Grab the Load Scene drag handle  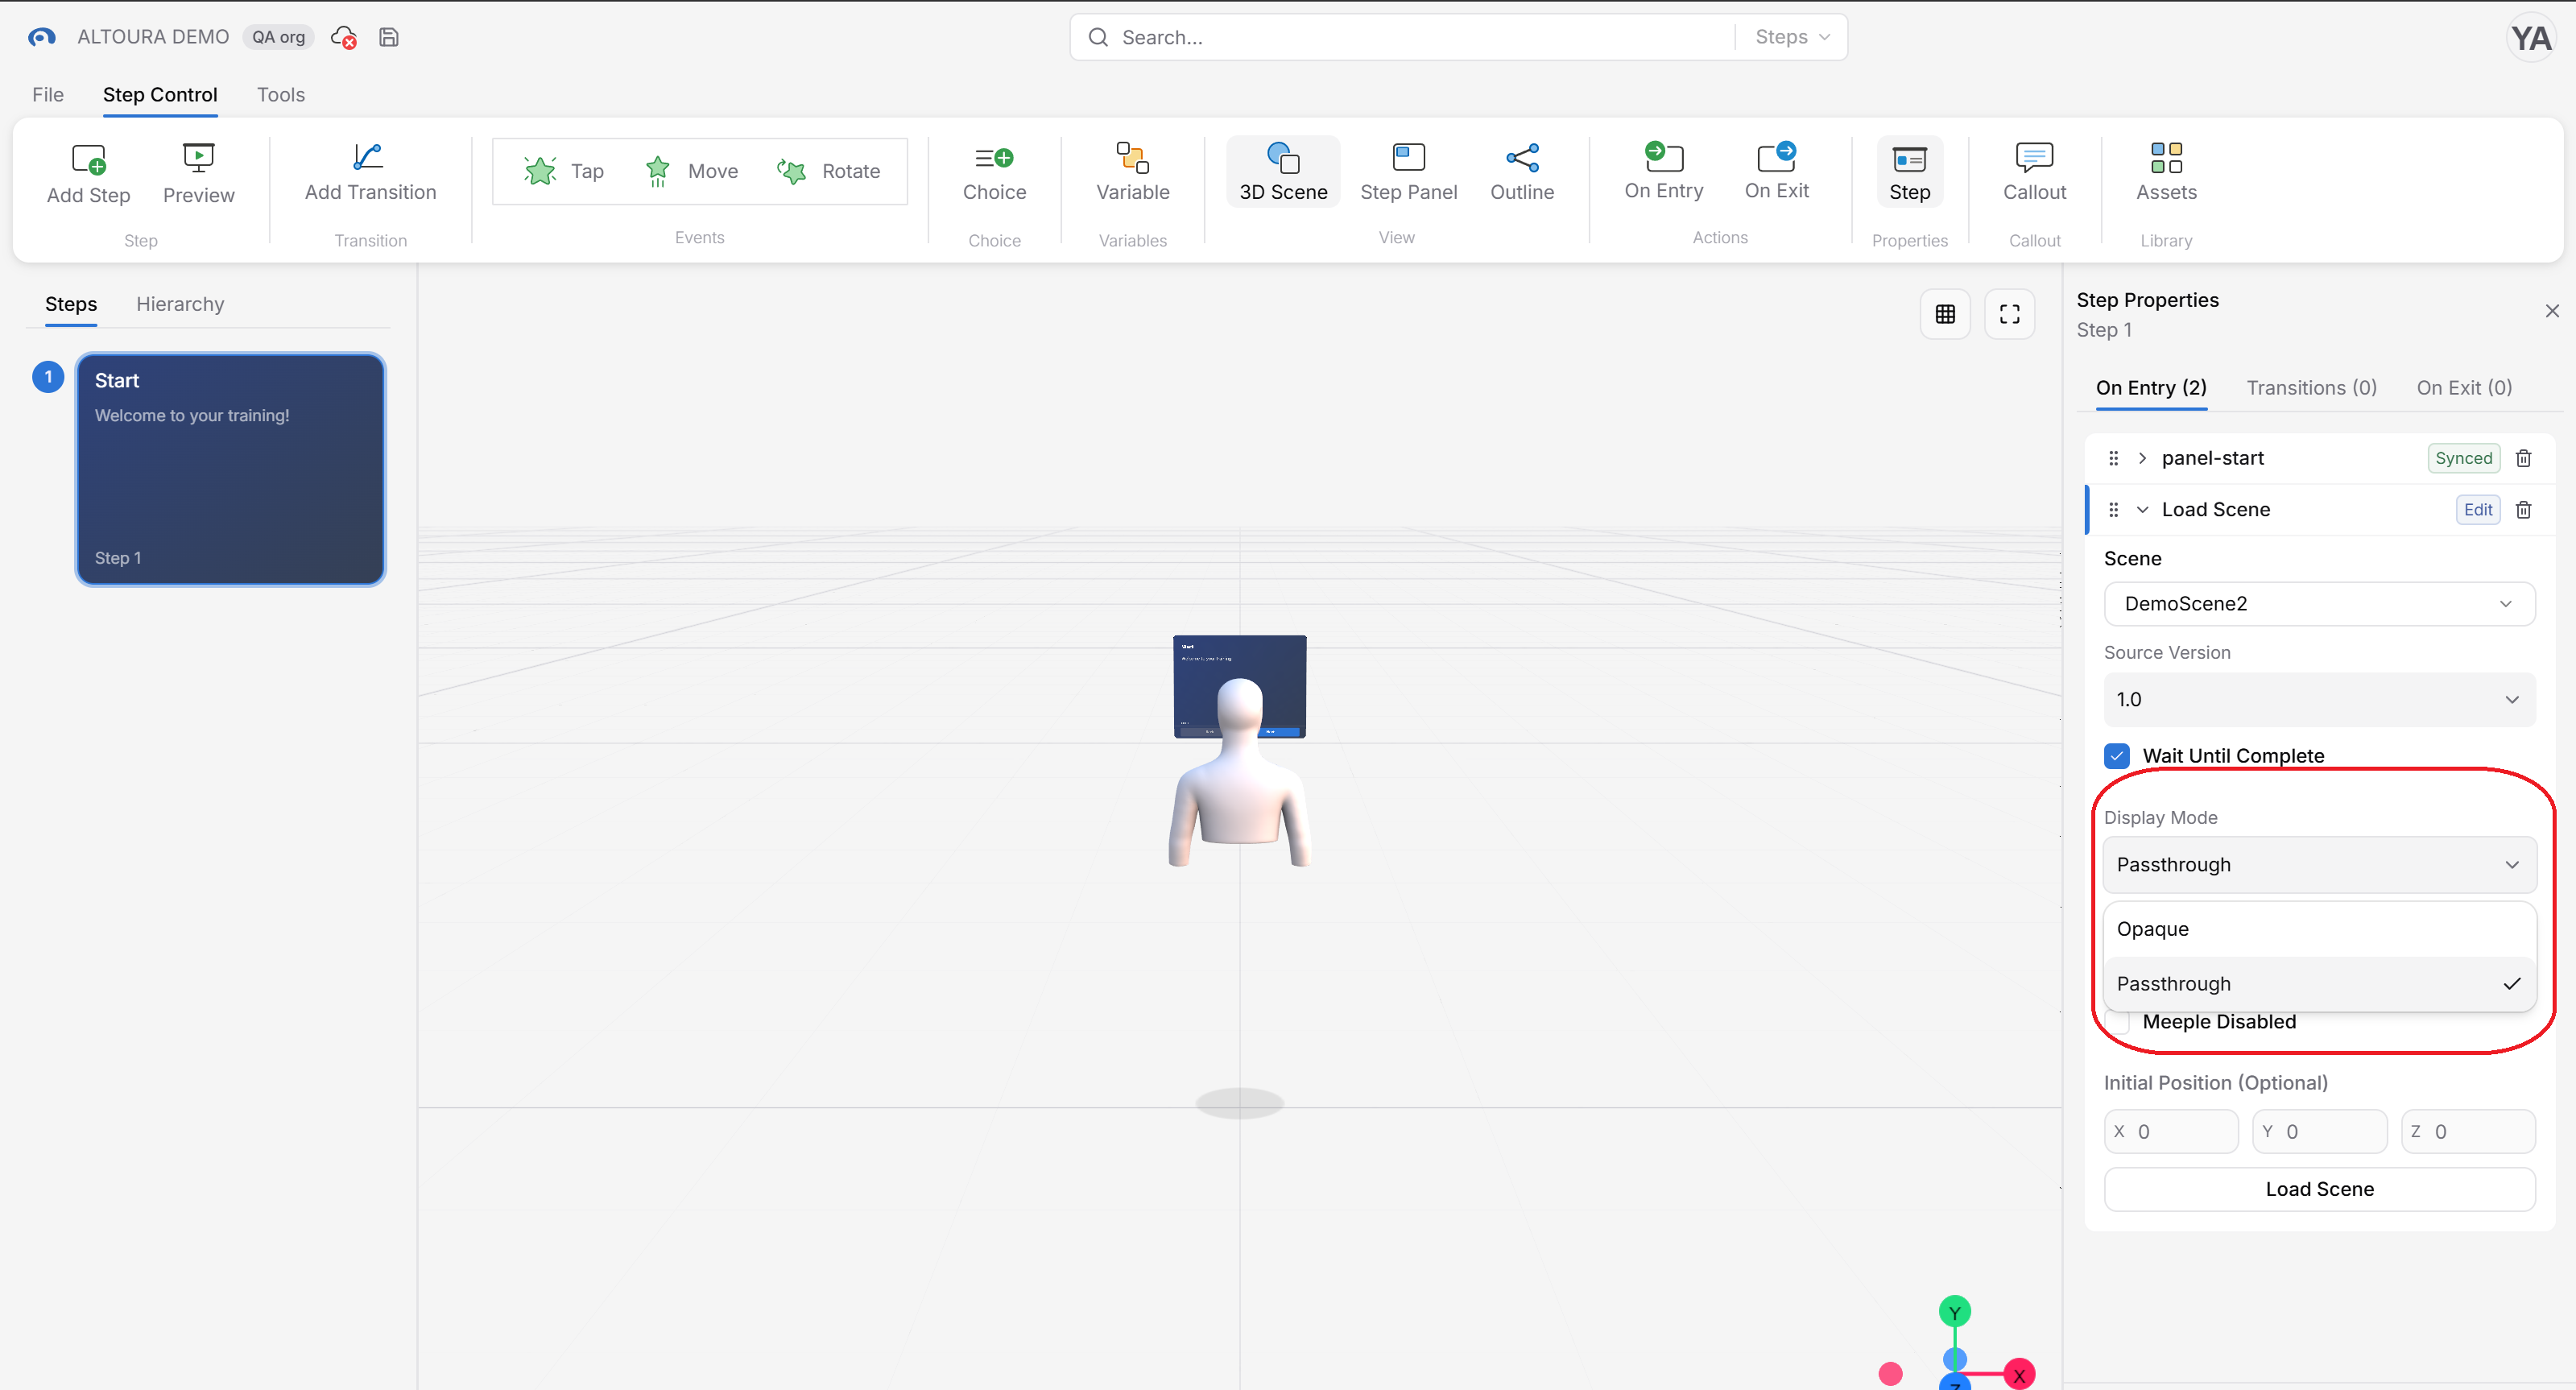pos(2113,510)
